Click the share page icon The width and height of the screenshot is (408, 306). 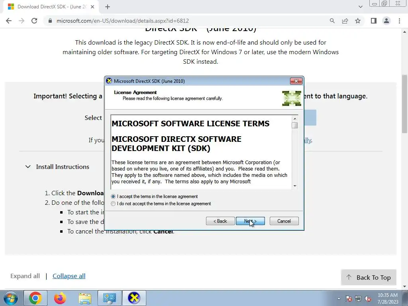click(x=345, y=21)
